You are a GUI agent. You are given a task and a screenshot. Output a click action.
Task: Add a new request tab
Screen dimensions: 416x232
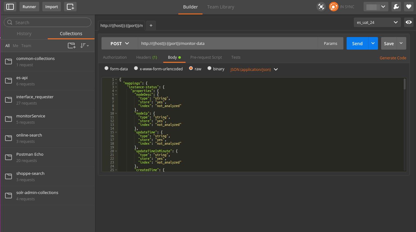151,25
